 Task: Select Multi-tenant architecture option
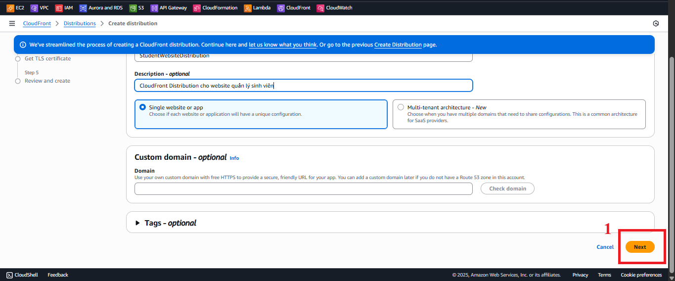coord(519,114)
